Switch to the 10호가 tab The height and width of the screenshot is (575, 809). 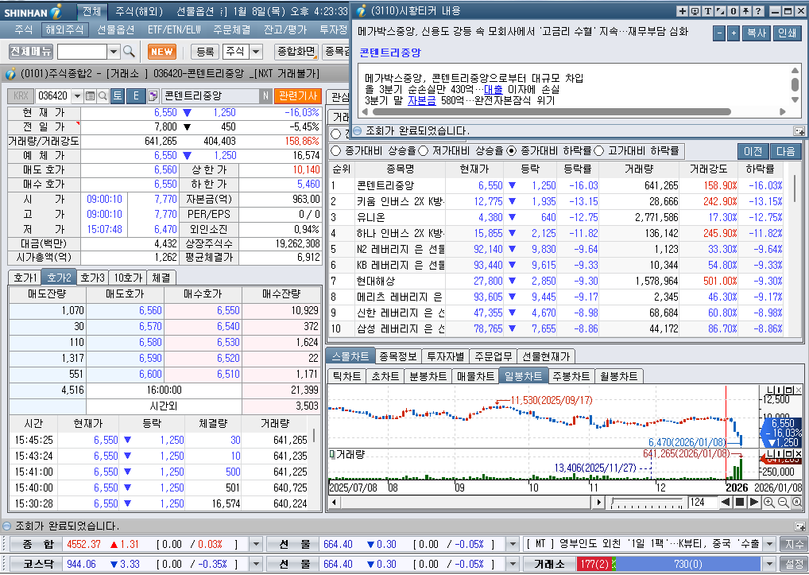(x=128, y=278)
